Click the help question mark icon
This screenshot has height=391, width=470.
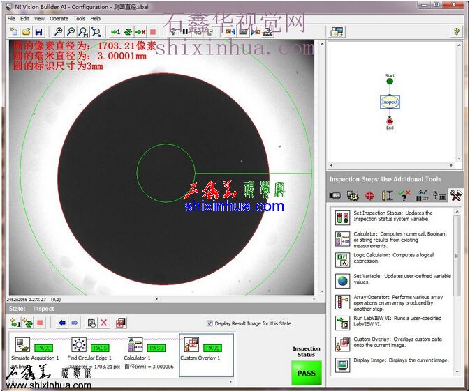(457, 32)
